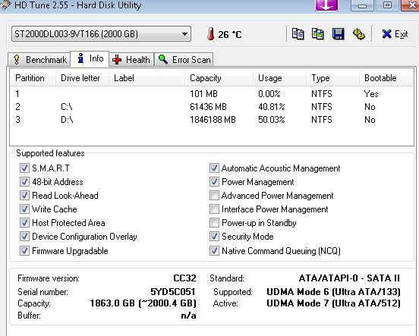The width and height of the screenshot is (419, 336).
Task: Toggle the Power Management checkbox
Action: (214, 182)
